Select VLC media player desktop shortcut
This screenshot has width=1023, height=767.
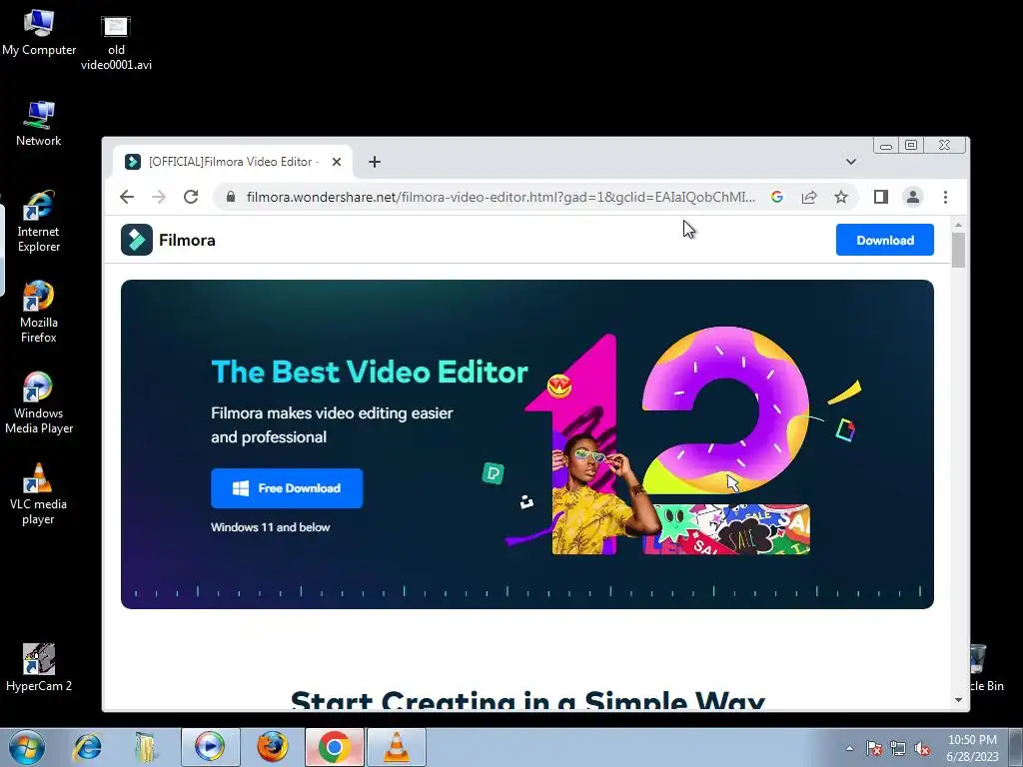39,493
